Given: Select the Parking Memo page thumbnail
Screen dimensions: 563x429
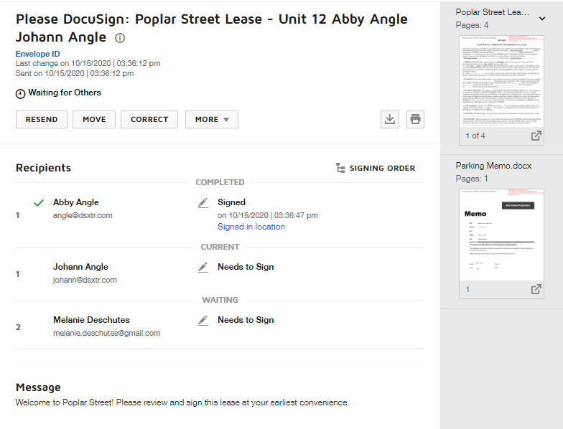Looking at the screenshot, I should [x=501, y=235].
